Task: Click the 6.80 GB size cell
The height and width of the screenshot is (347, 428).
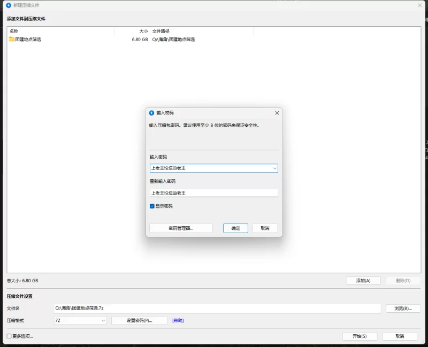Action: point(140,39)
